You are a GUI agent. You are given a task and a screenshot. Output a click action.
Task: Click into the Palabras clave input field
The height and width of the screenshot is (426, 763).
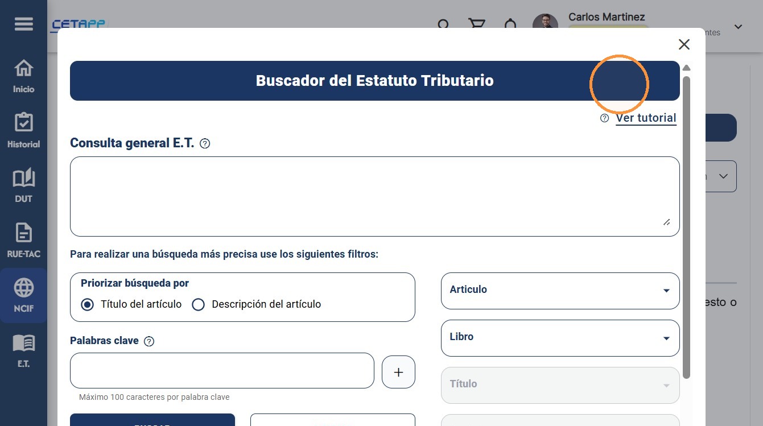[222, 371]
